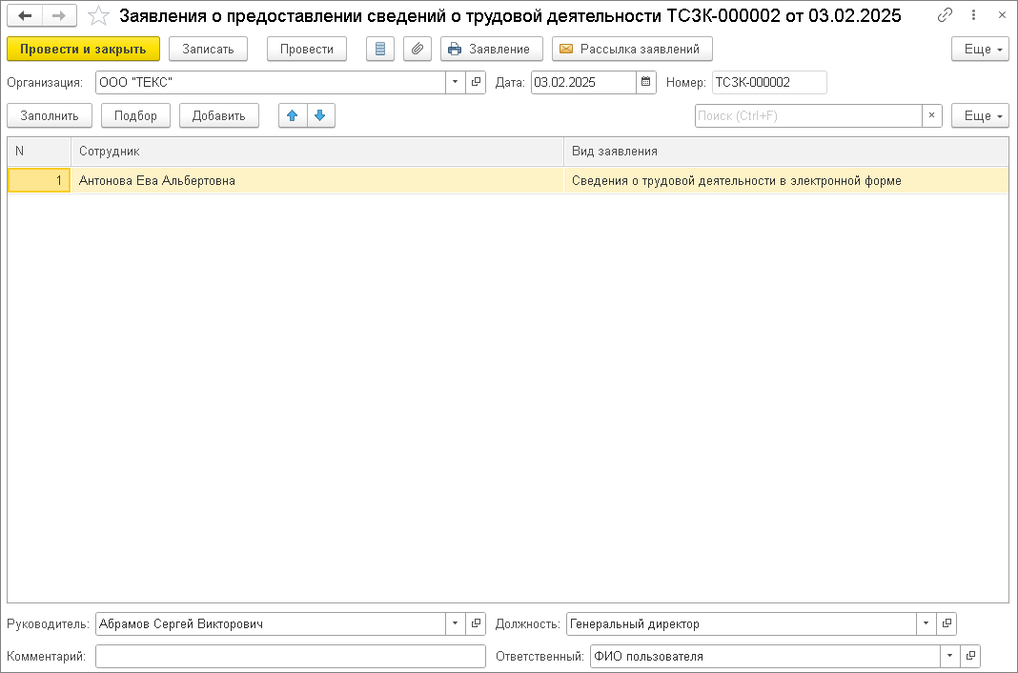Click Заполнить button
1018x673 pixels.
tap(50, 115)
